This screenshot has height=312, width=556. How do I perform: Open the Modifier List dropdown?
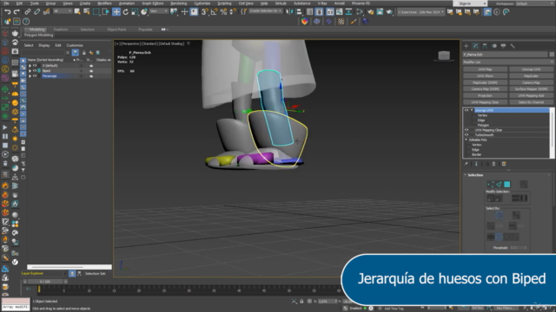pos(508,62)
